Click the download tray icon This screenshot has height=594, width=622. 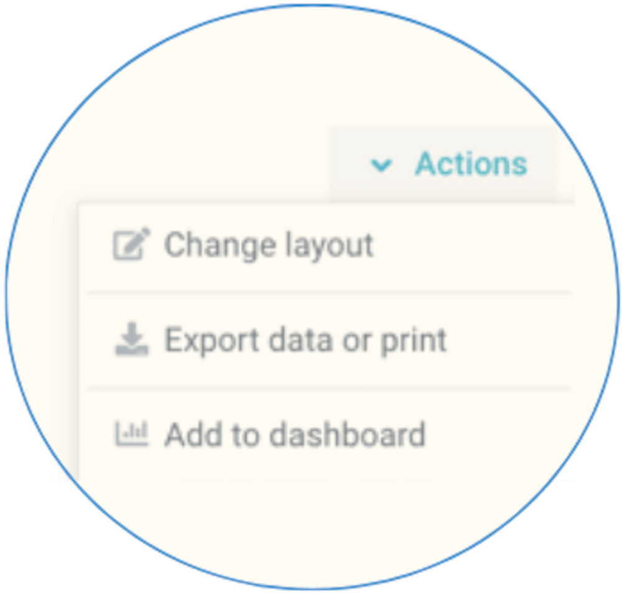pos(132,339)
